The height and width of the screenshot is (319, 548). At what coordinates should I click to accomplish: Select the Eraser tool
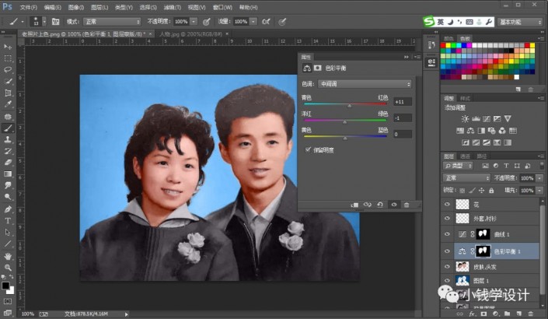8,163
